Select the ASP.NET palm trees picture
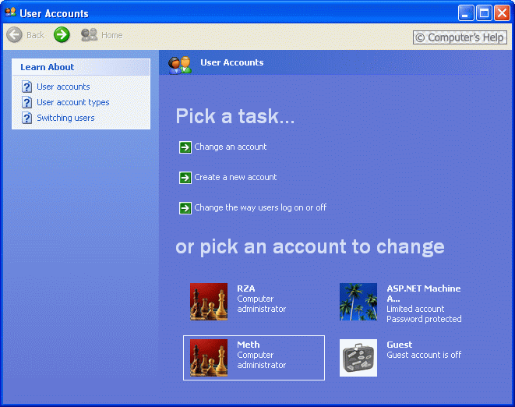Screen dimensions: 515x407 [358, 302]
